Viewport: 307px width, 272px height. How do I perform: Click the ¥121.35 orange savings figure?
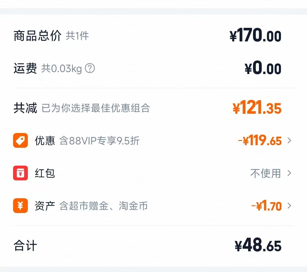257,108
